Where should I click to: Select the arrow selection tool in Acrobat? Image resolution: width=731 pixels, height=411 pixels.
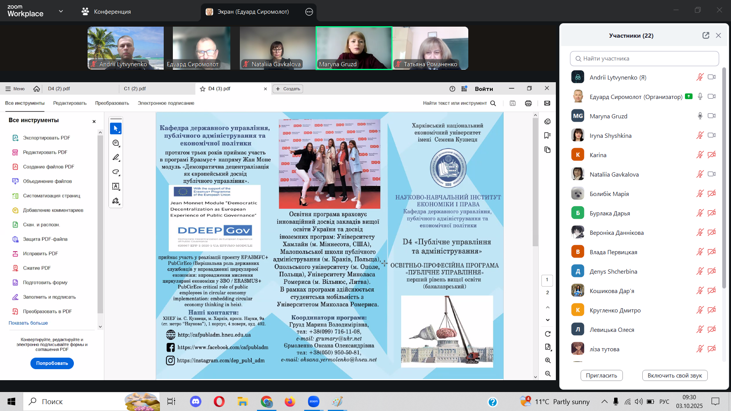tap(116, 129)
